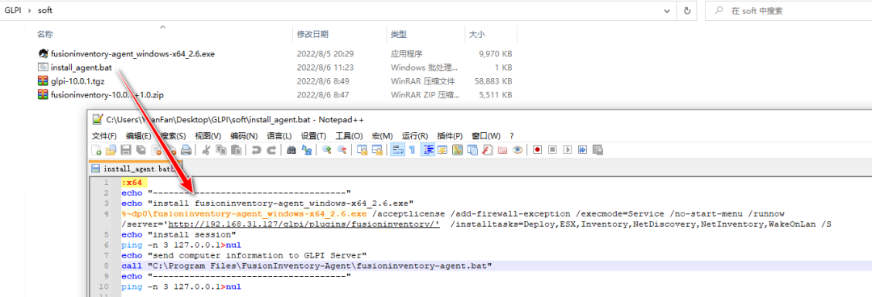872x297 pixels.
Task: Open the 运行(R) menu
Action: click(x=415, y=136)
